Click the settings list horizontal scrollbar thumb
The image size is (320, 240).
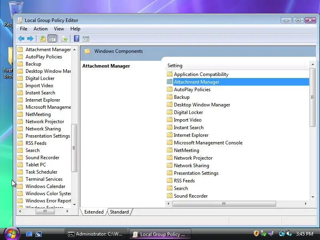(224, 204)
